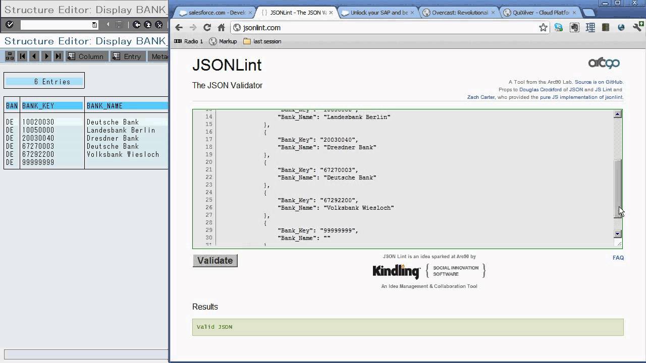The height and width of the screenshot is (363, 646).
Task: Open the FAQ link
Action: pos(618,258)
